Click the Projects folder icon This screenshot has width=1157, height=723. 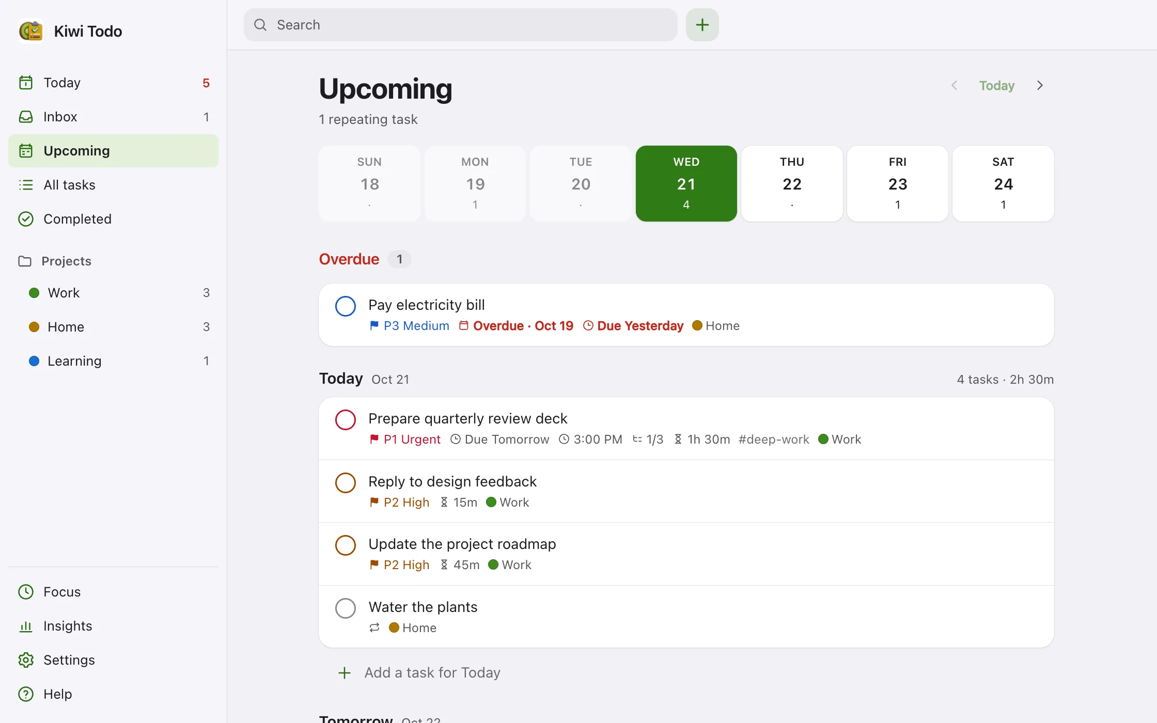tap(25, 261)
